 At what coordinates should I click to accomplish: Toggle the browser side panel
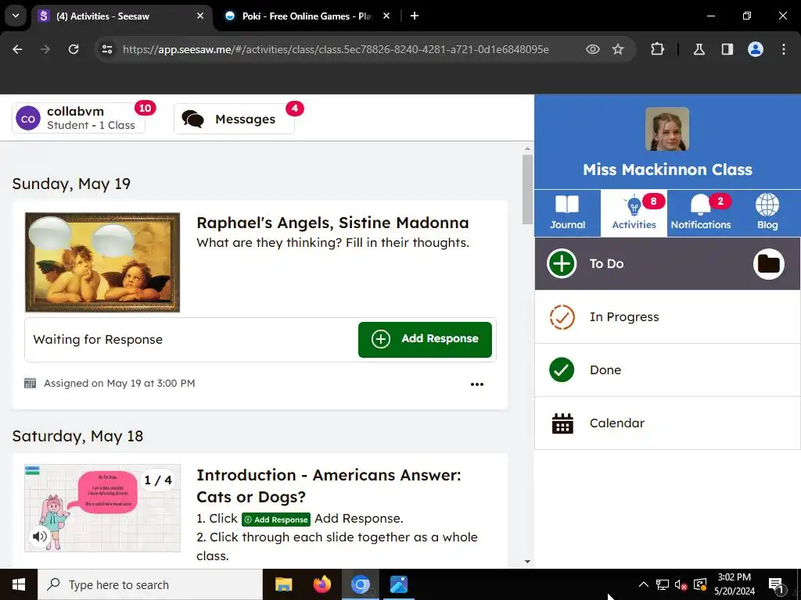click(x=727, y=49)
